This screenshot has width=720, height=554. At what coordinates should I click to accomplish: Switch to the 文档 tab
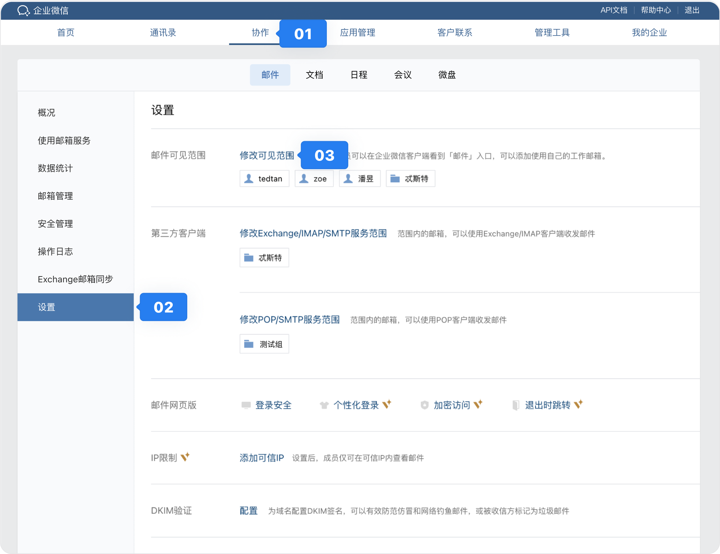point(314,75)
